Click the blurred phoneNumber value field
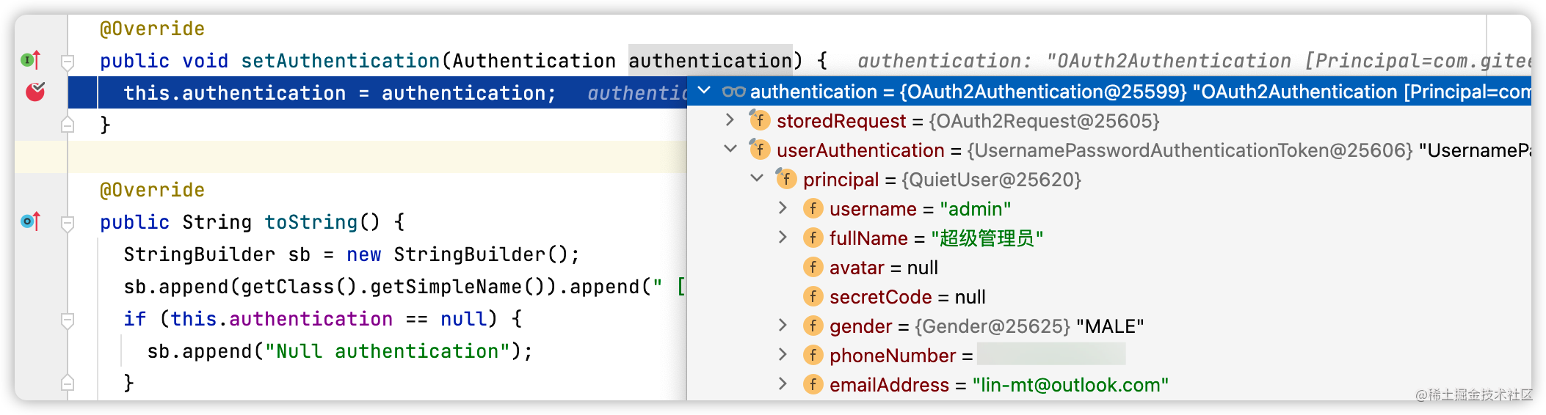 1051,355
